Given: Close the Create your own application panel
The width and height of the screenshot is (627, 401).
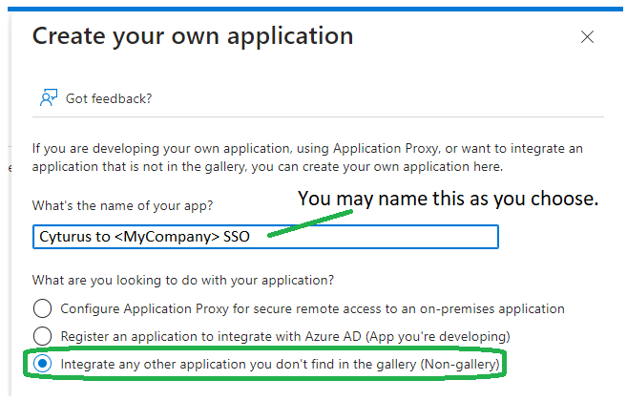Looking at the screenshot, I should 587,37.
